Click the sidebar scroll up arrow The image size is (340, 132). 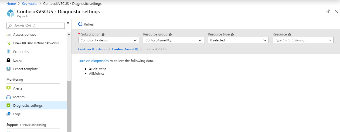[x=69, y=34]
